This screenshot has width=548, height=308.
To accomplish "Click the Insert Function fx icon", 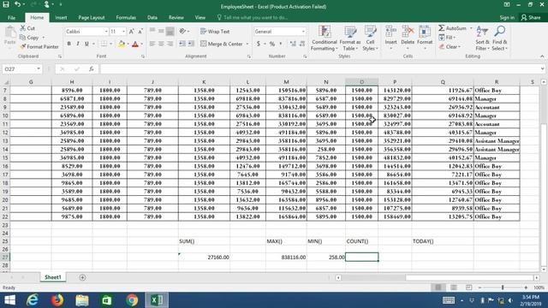I will pyautogui.click(x=92, y=69).
